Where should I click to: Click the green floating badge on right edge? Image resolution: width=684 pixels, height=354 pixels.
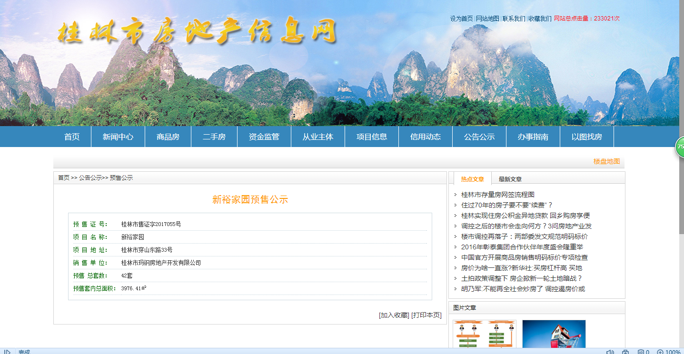[680, 147]
